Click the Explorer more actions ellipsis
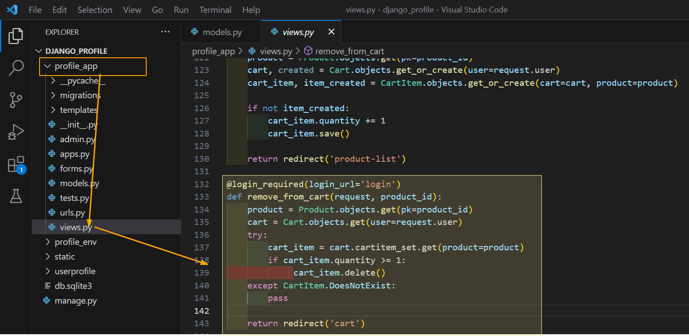 click(x=165, y=32)
